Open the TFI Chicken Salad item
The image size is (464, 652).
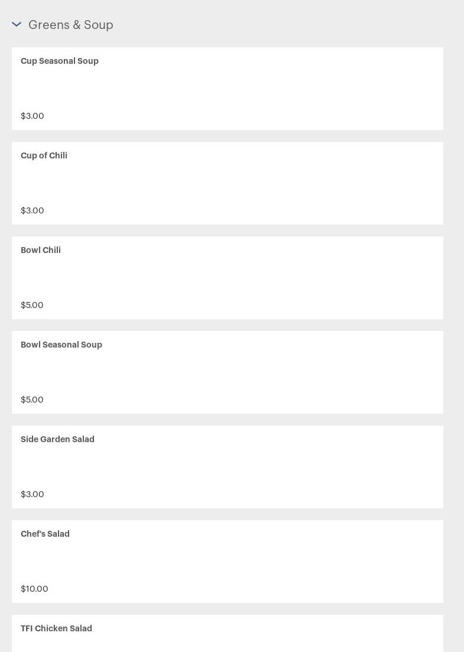coord(56,628)
